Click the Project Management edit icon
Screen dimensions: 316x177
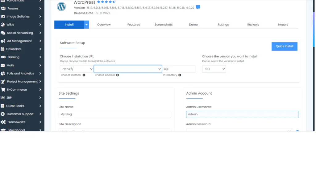[3, 81]
